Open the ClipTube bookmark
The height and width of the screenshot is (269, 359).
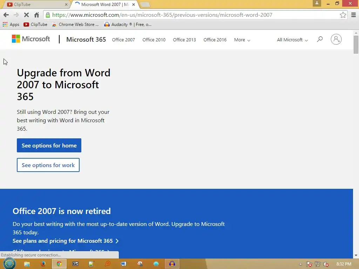click(35, 25)
